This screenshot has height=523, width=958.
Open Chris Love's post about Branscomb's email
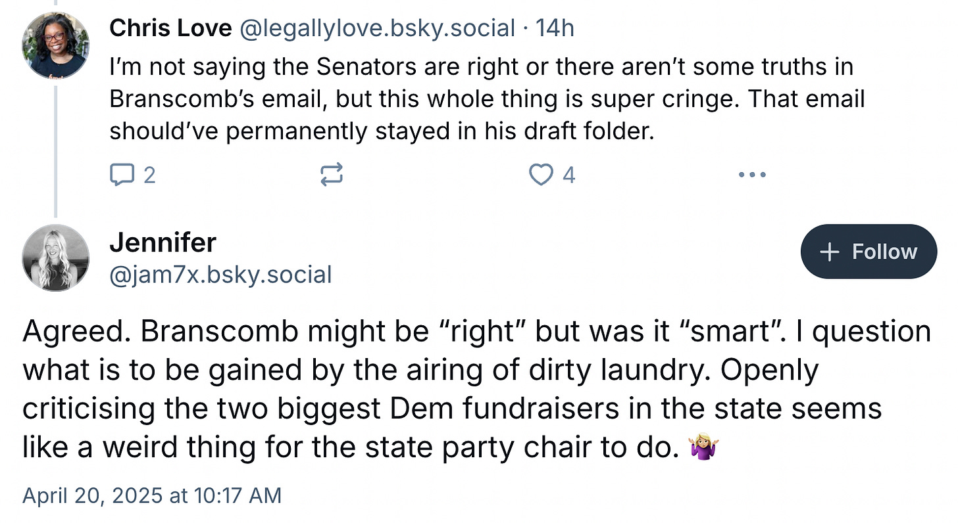coord(487,99)
